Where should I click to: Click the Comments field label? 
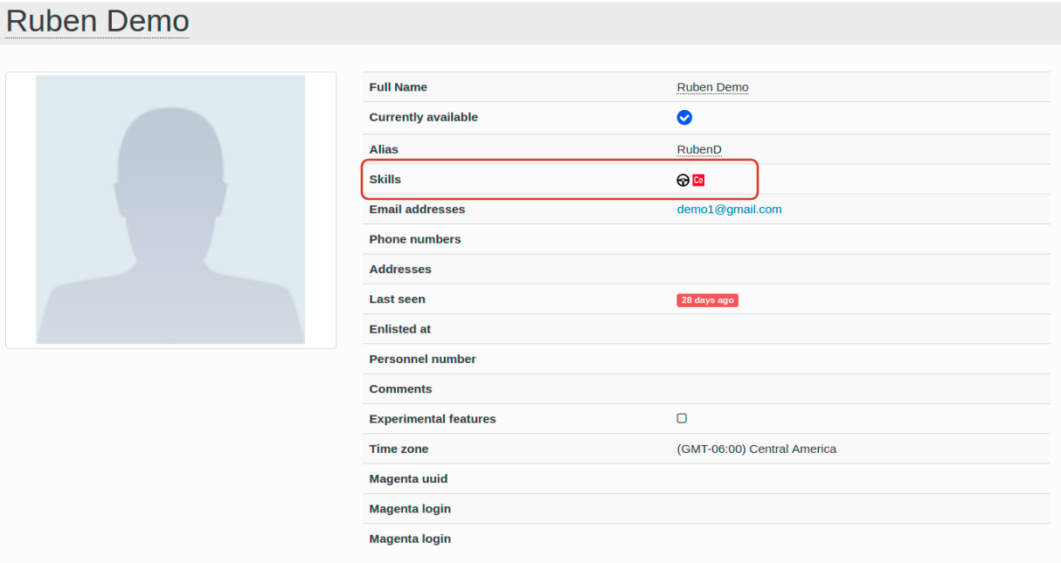tap(400, 388)
